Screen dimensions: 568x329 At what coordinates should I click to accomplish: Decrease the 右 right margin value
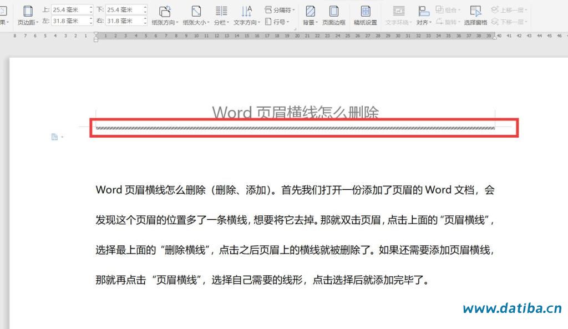145,23
